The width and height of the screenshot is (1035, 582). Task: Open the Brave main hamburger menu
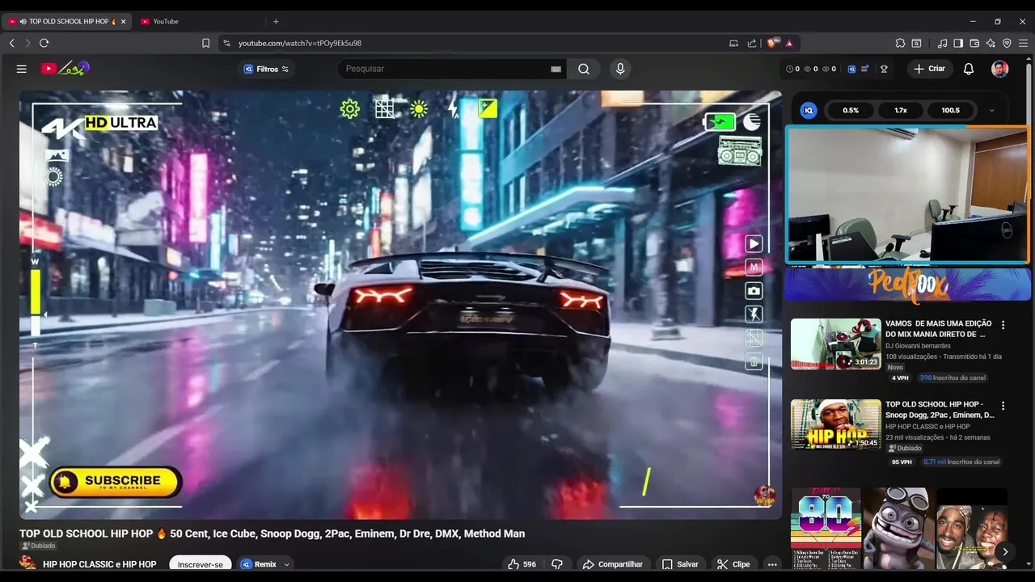pos(1023,43)
